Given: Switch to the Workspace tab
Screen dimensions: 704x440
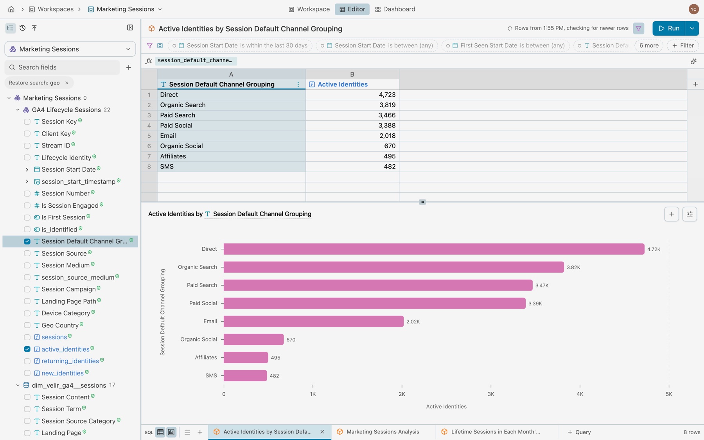Looking at the screenshot, I should (309, 9).
